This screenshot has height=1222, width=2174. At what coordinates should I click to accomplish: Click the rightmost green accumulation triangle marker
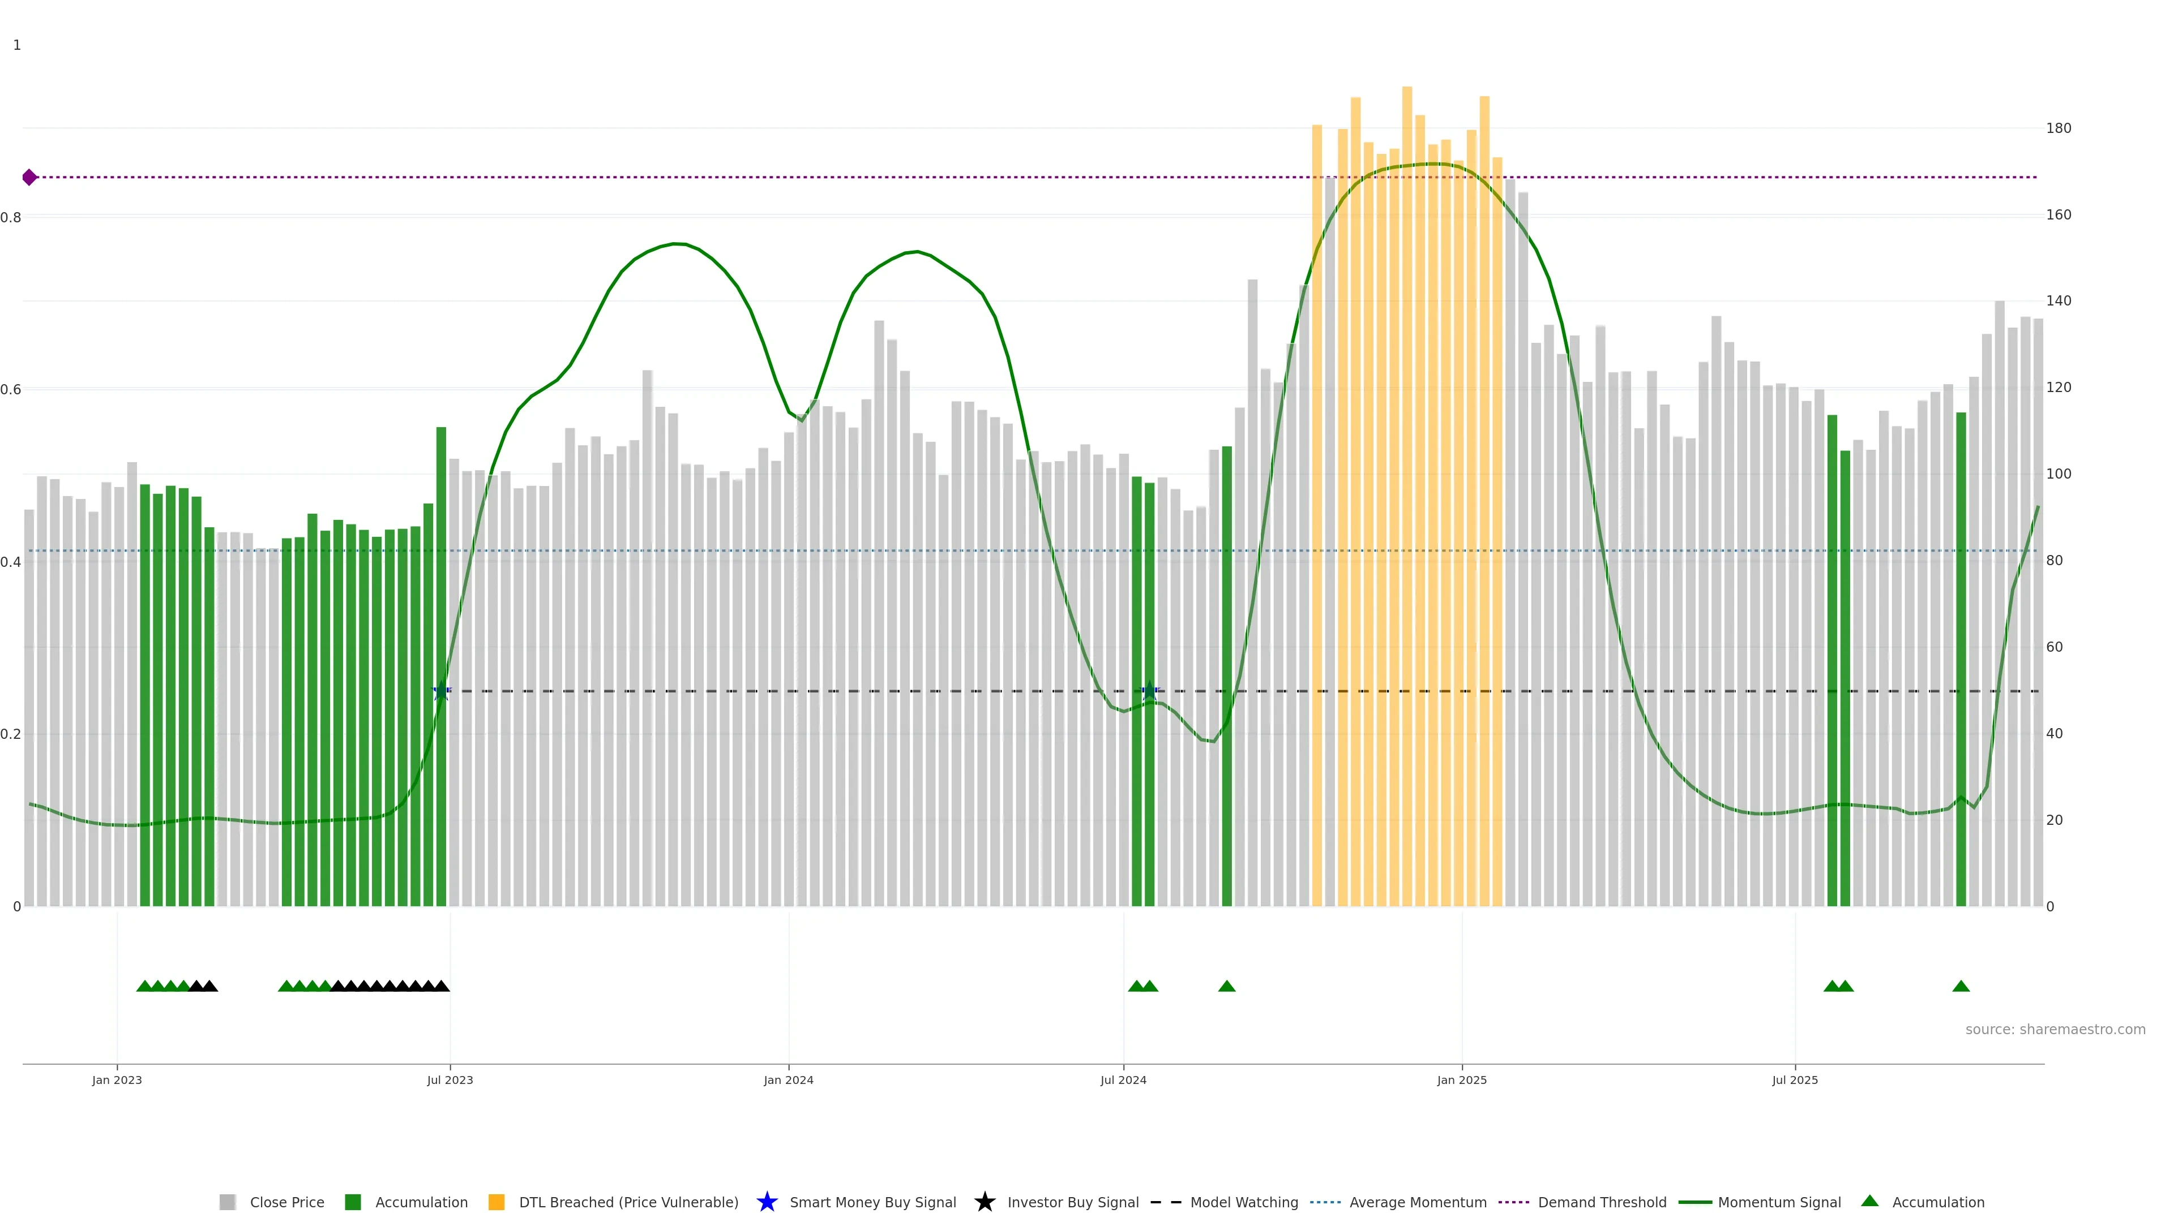[1961, 986]
